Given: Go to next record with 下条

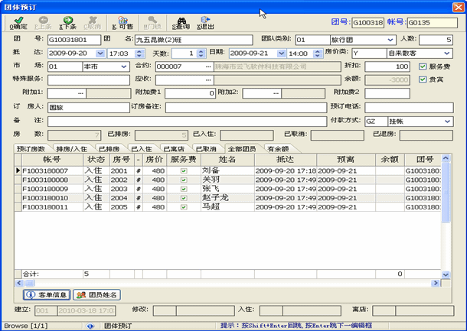Looking at the screenshot, I should [67, 21].
